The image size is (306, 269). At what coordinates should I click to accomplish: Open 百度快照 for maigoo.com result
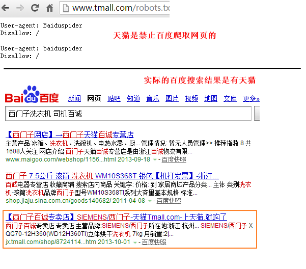tap(174, 159)
